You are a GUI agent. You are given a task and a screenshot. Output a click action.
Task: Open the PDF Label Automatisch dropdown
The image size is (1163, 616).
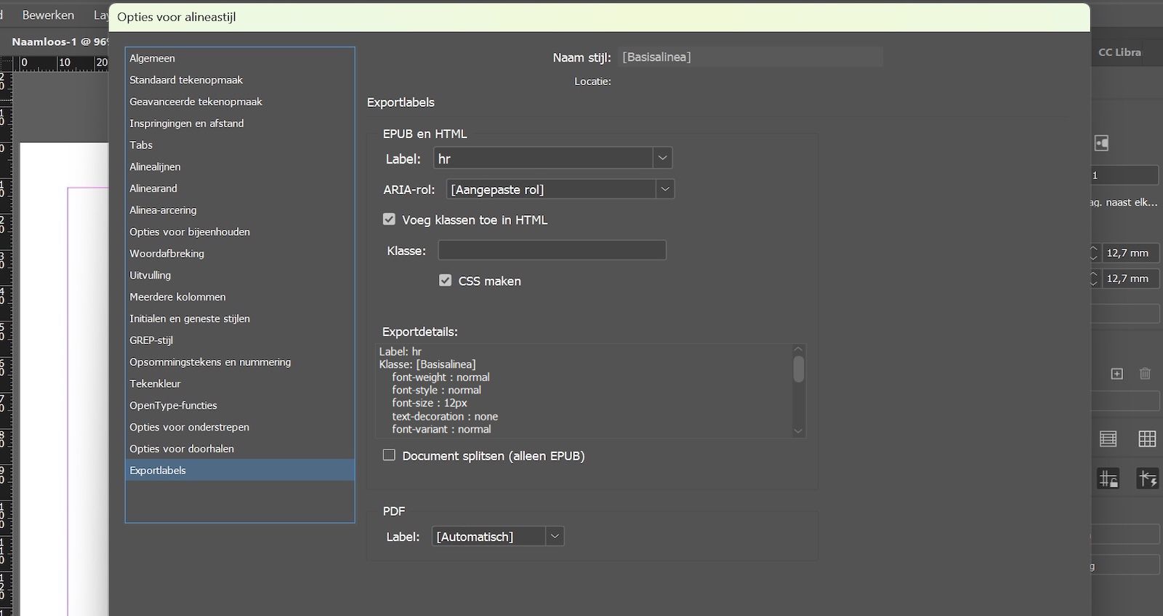(555, 537)
